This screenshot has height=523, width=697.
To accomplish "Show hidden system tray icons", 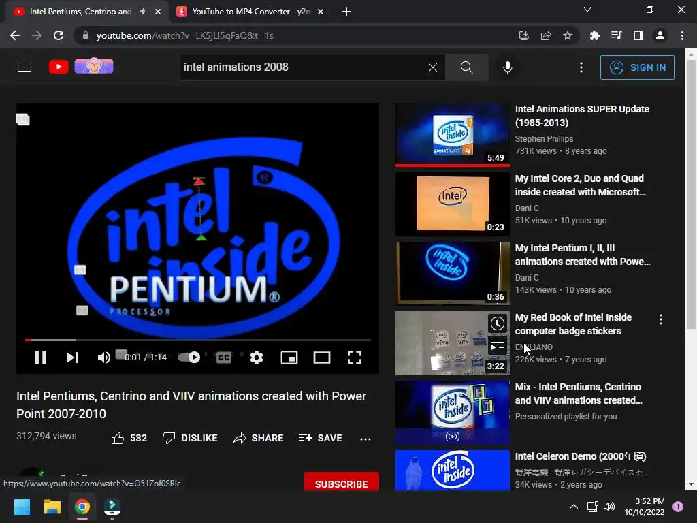I will (574, 507).
